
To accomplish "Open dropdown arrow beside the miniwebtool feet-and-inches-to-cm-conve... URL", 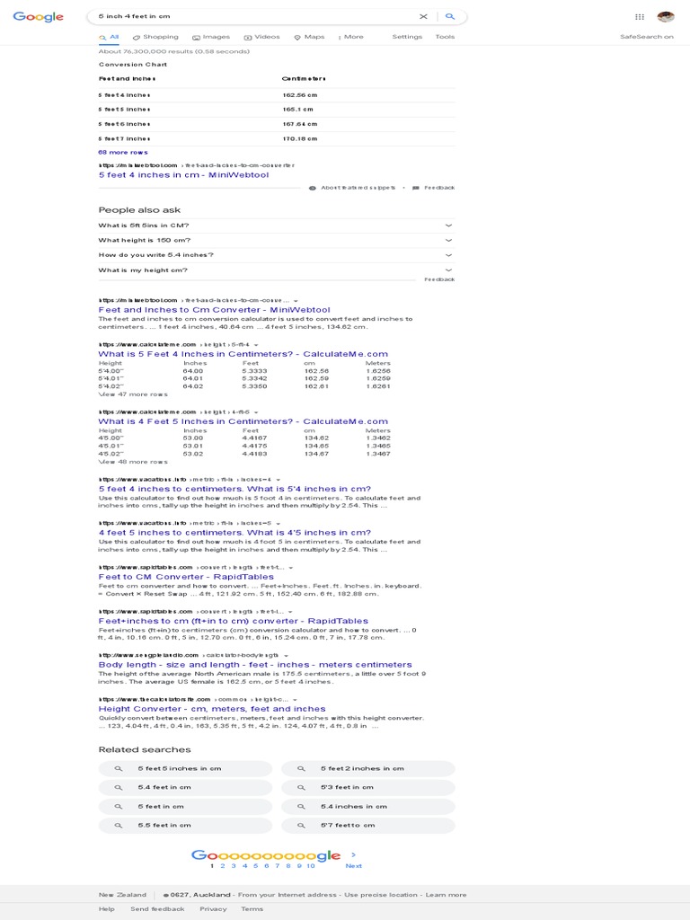I will click(x=296, y=301).
